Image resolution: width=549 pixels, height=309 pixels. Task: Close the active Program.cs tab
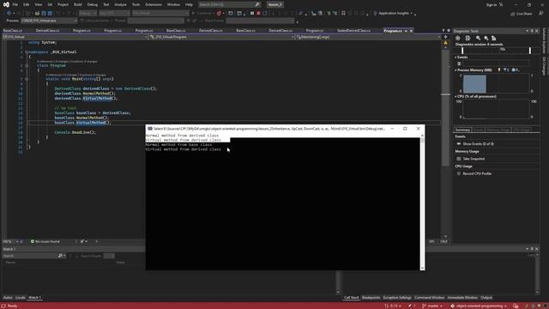[412, 31]
